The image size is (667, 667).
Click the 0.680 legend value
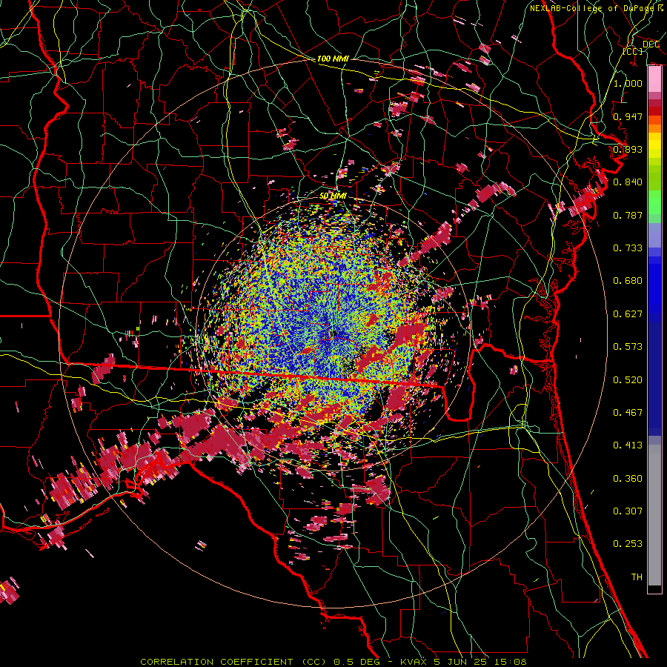pos(628,281)
